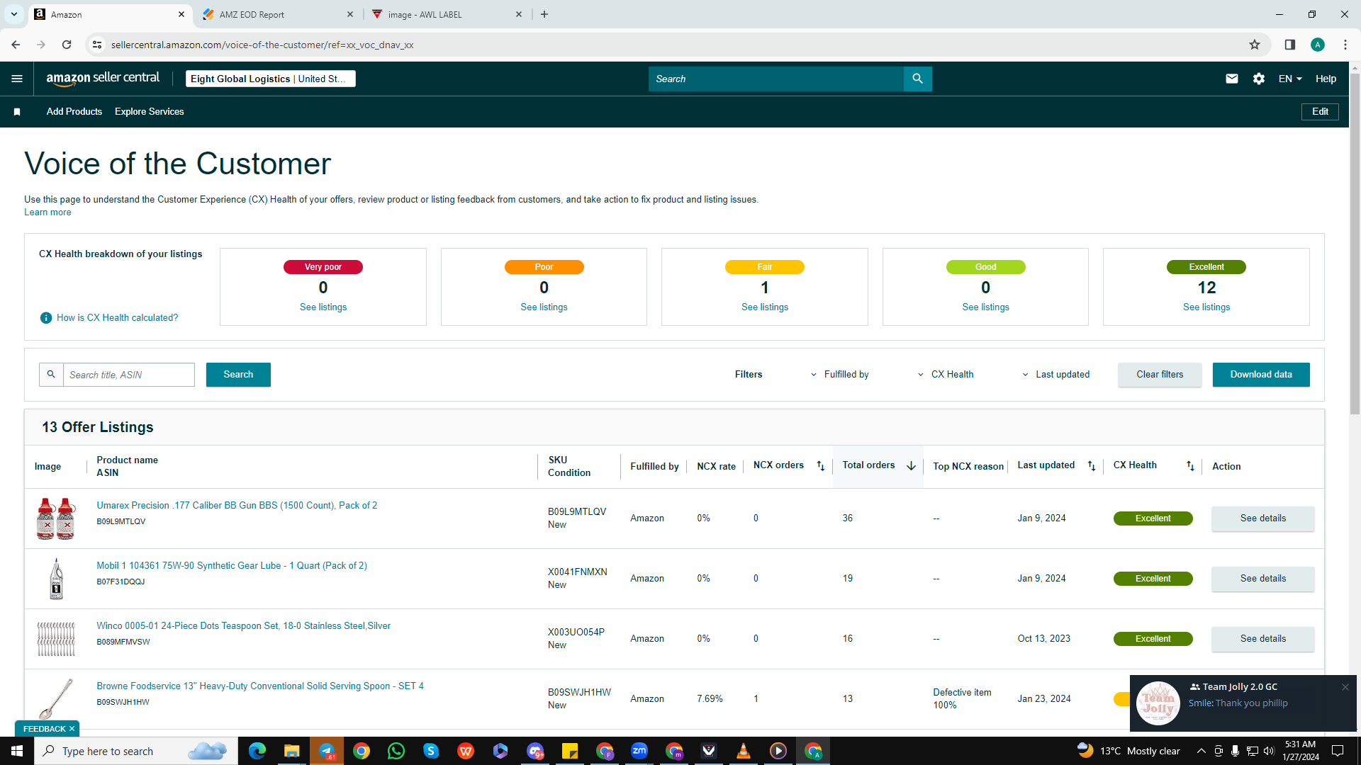Show hidden system tray icons

(x=1201, y=751)
